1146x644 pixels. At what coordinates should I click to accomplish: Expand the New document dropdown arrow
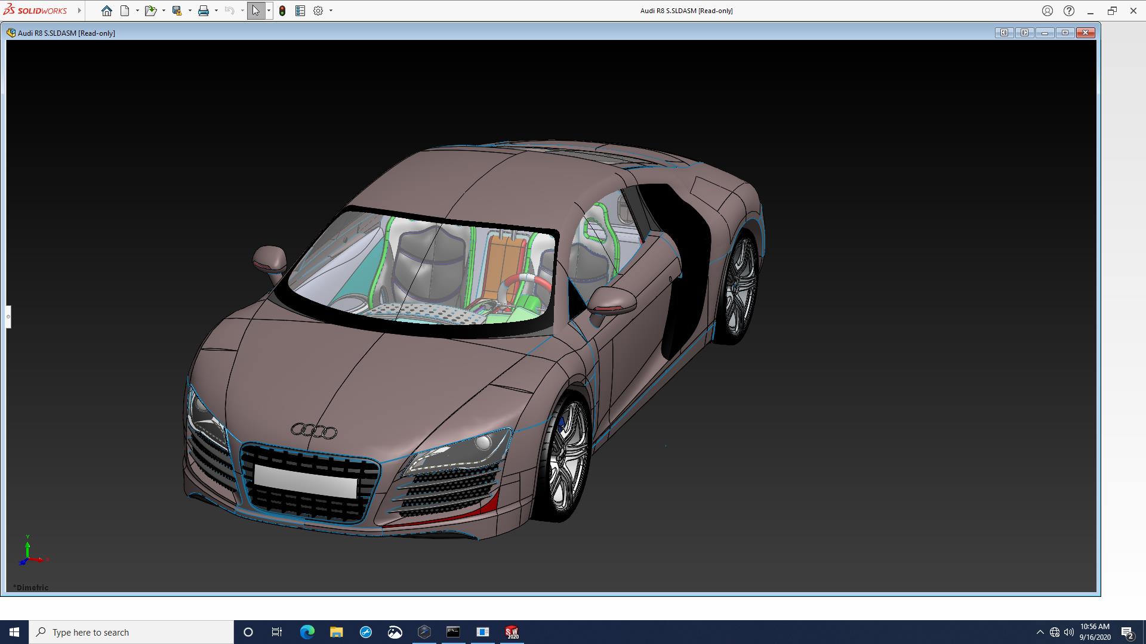[137, 11]
